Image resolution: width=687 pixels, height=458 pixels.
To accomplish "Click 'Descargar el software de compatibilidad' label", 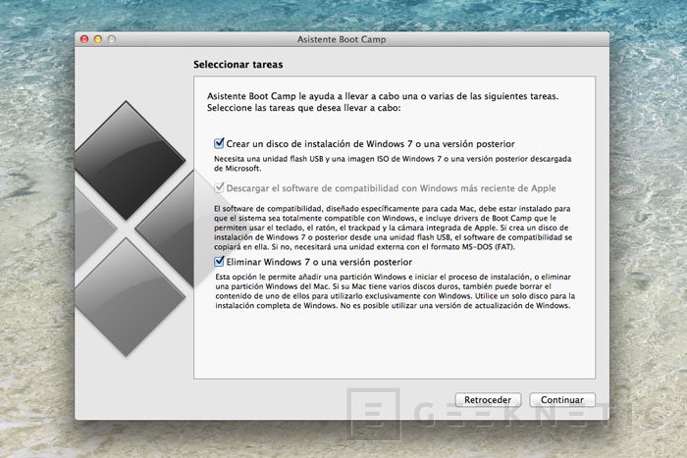I will (391, 188).
